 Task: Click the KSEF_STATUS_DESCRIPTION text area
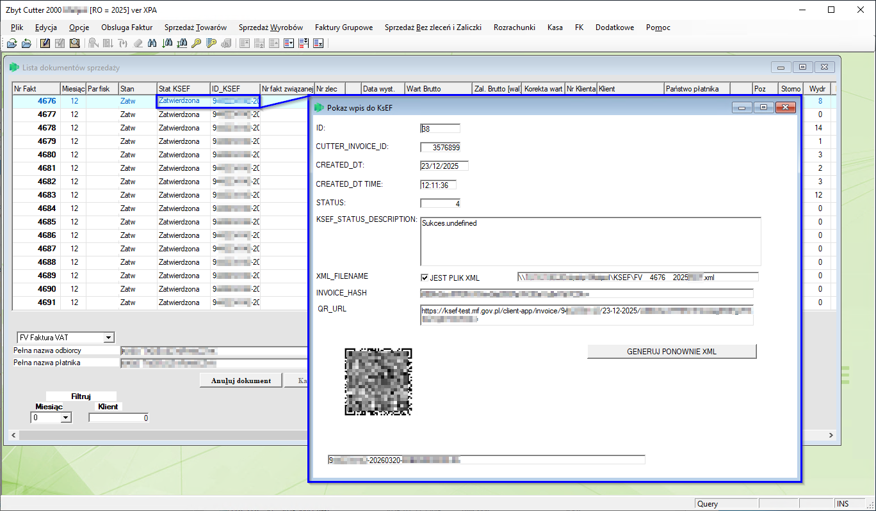pos(590,242)
